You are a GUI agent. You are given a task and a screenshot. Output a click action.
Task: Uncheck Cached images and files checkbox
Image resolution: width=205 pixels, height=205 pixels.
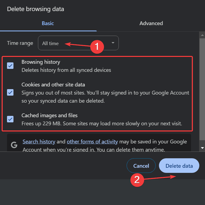(x=10, y=119)
